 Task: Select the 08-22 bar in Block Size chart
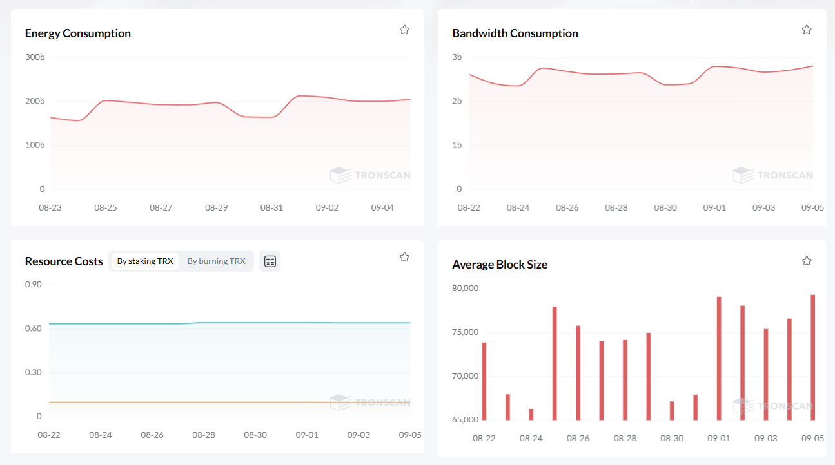click(x=484, y=381)
